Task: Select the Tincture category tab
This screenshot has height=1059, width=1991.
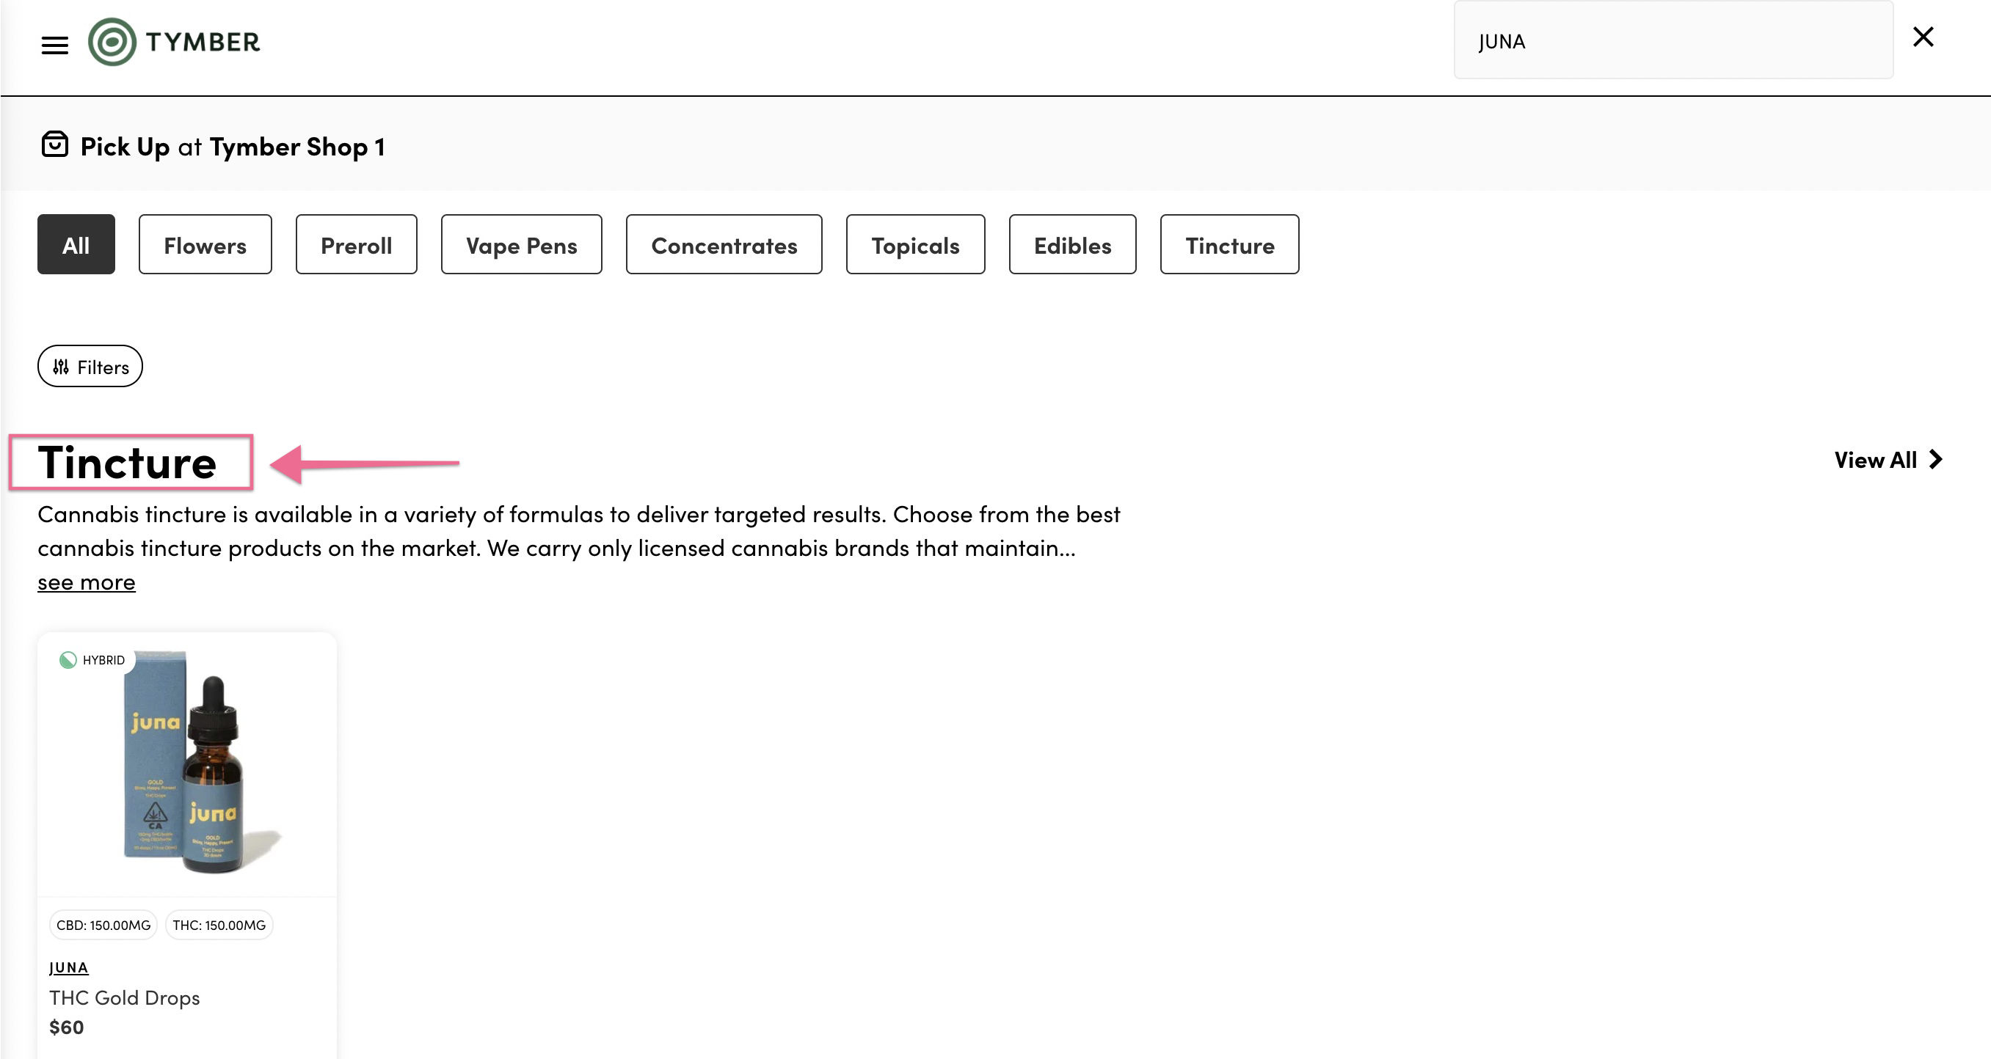Action: point(1230,245)
